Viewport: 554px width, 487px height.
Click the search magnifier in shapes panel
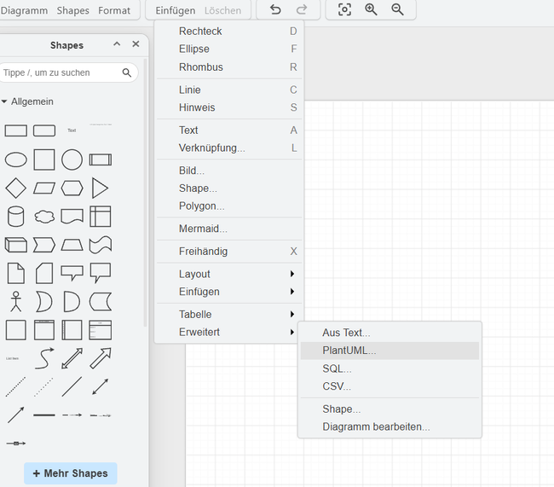pyautogui.click(x=126, y=72)
